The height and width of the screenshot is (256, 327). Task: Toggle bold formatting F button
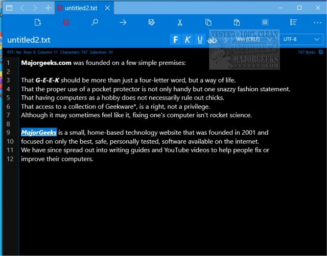175,39
